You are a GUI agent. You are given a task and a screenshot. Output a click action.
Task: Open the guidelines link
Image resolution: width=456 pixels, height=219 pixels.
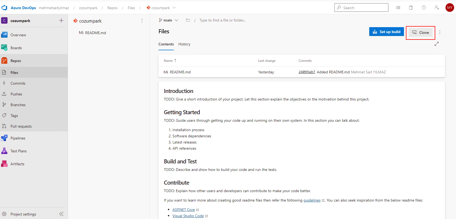tap(312, 200)
